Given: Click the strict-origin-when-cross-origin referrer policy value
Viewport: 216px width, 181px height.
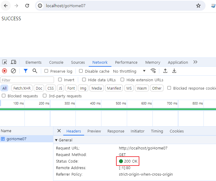Looking at the screenshot, I should [x=146, y=174].
